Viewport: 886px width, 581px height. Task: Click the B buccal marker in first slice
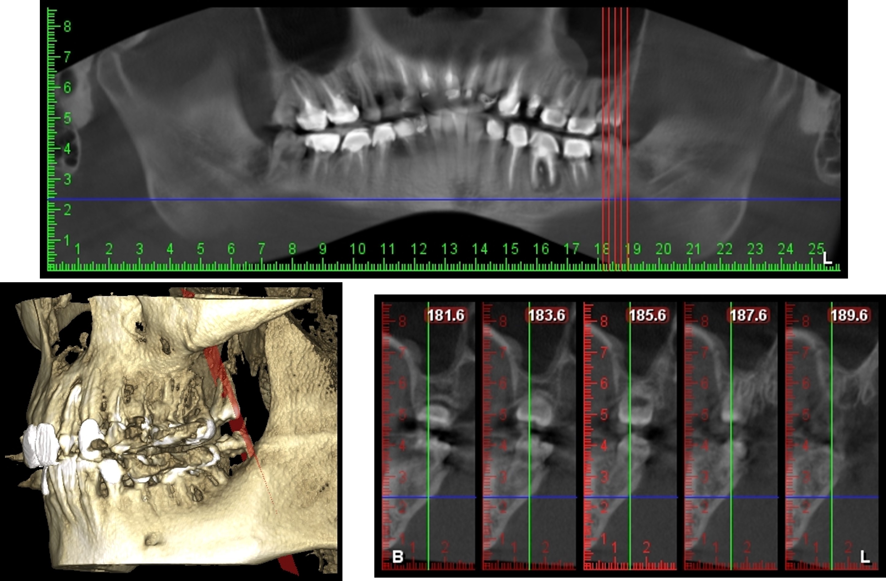[398, 557]
